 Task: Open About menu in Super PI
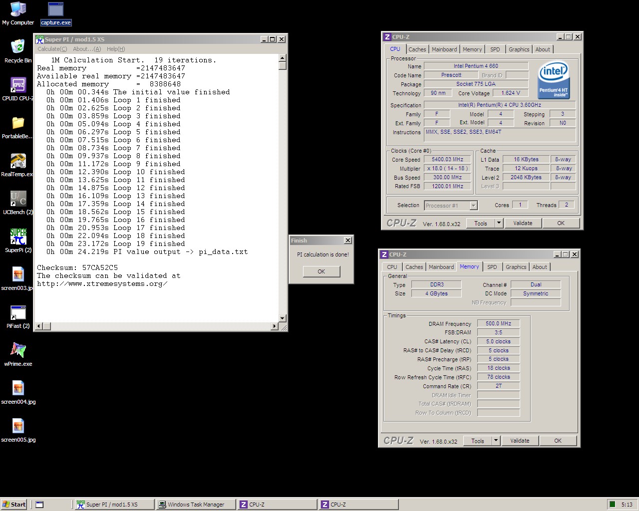tap(87, 49)
